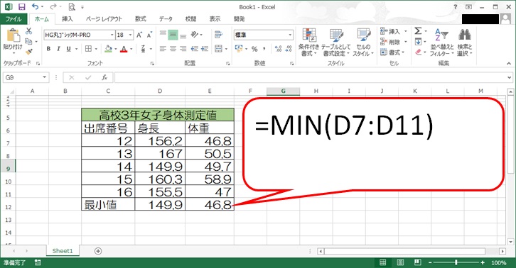
Task: Center cell text horizontally
Action: [x=173, y=49]
